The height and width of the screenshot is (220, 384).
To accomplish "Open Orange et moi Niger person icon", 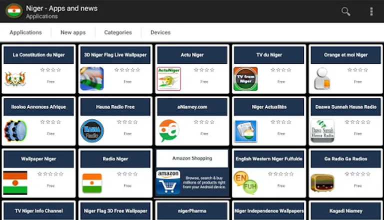I will [x=322, y=79].
